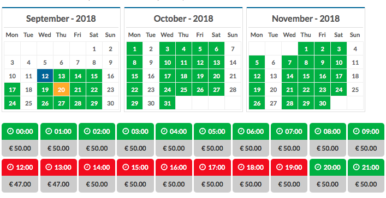Click the clock icon on the 05:00 slot
The image size is (386, 198).
point(203,131)
